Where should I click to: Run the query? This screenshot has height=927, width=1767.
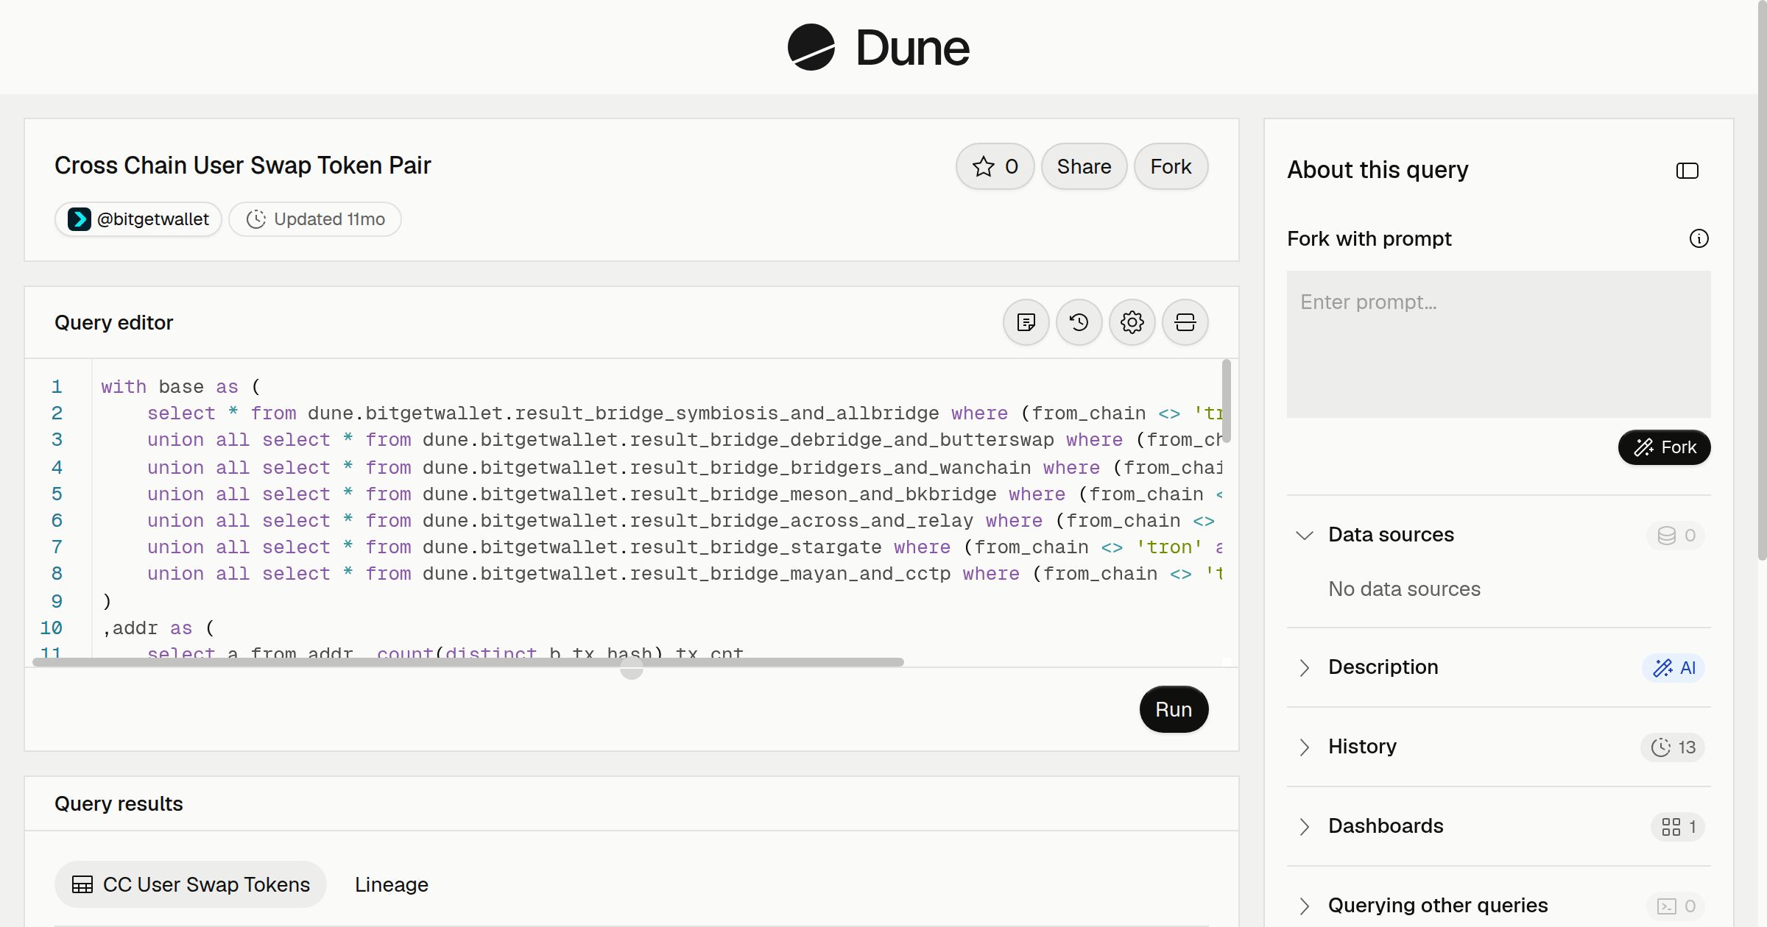1174,709
